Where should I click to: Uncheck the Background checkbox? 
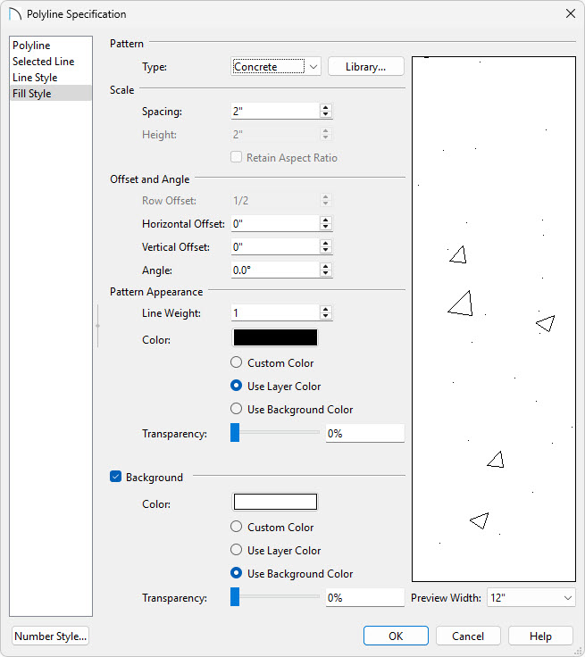(116, 477)
